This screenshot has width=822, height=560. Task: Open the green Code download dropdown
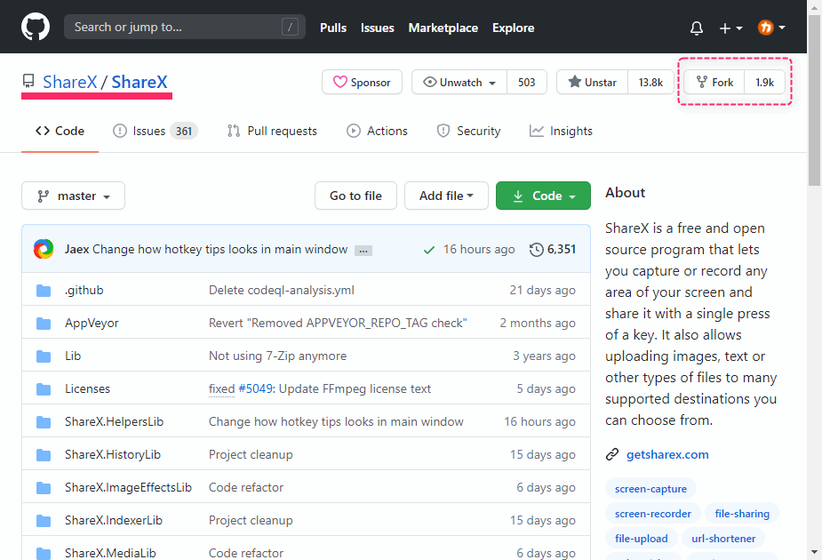pyautogui.click(x=543, y=196)
